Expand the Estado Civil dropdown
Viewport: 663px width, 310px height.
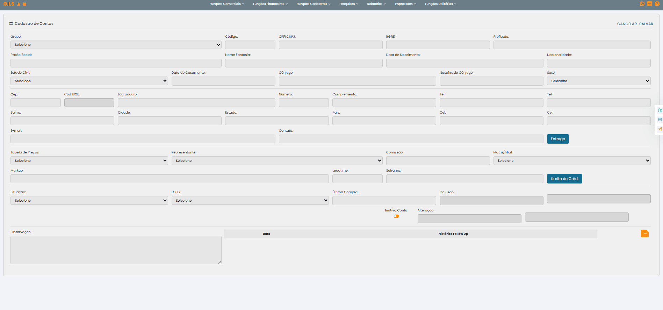pyautogui.click(x=89, y=81)
